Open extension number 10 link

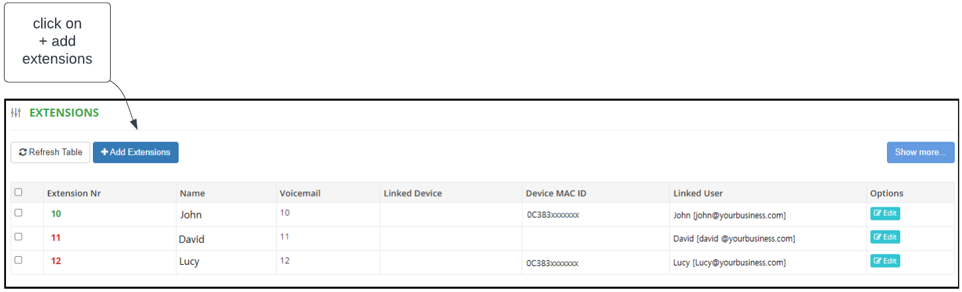pos(56,214)
